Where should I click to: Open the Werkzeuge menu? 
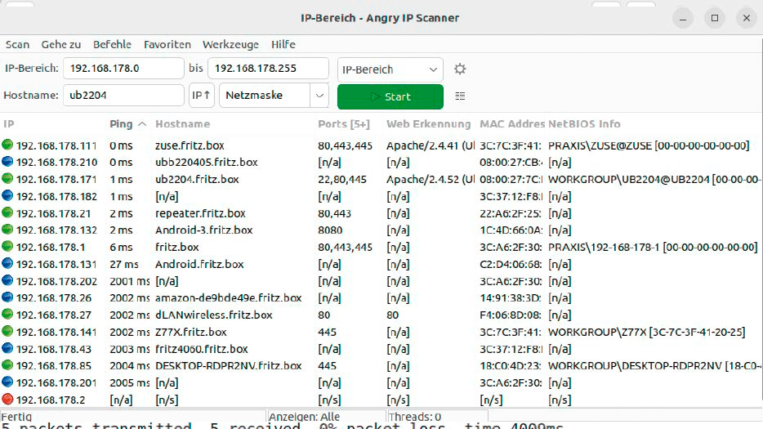click(230, 44)
